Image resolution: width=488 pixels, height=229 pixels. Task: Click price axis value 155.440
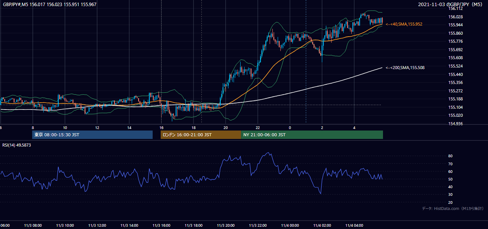tap(456, 74)
